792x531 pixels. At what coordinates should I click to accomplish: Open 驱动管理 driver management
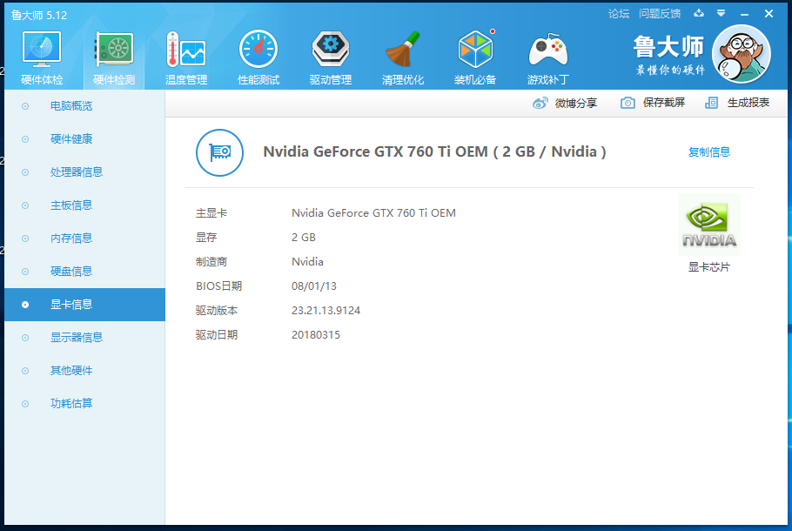tap(331, 49)
